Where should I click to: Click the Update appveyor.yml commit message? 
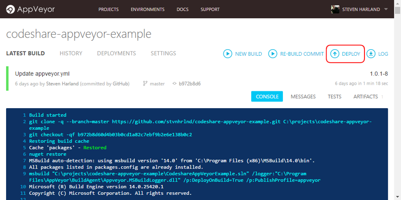coord(36,74)
